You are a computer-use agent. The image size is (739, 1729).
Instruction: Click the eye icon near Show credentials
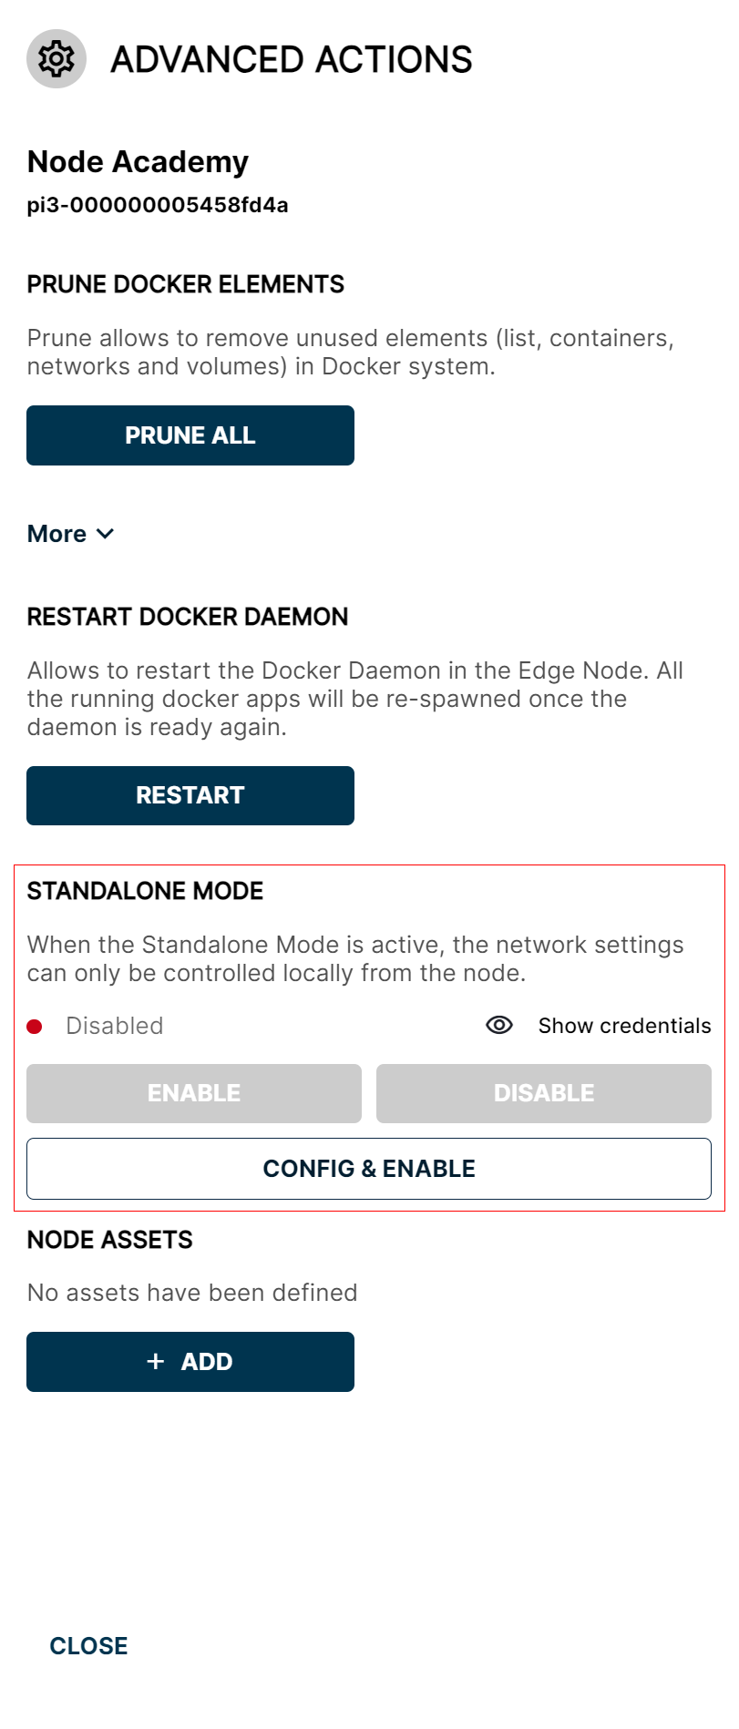499,1025
